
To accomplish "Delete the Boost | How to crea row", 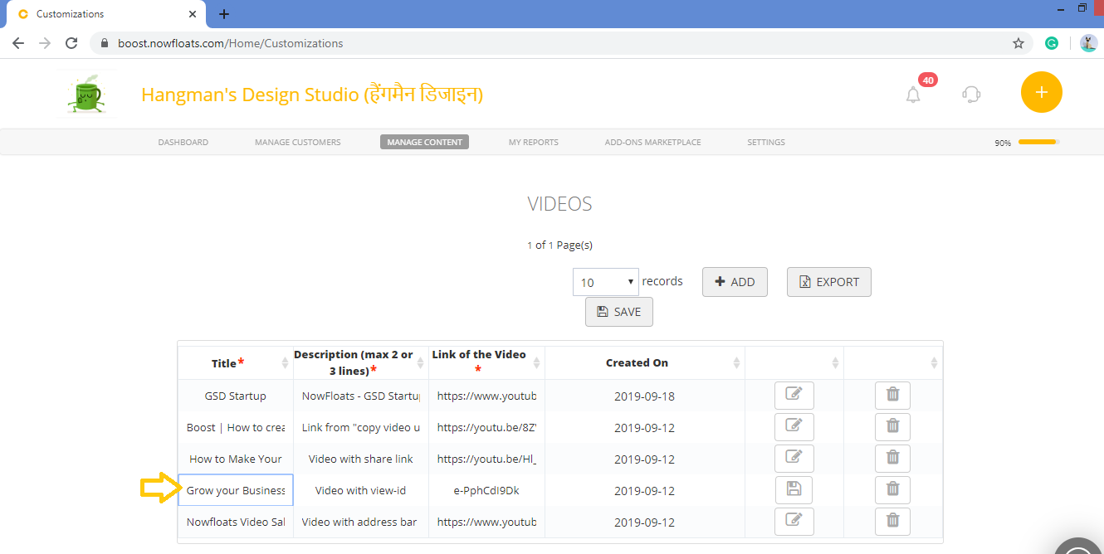I will pyautogui.click(x=892, y=427).
